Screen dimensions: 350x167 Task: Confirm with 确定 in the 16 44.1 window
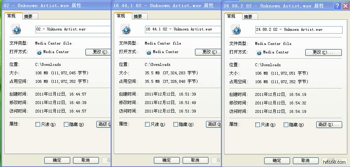point(166,160)
